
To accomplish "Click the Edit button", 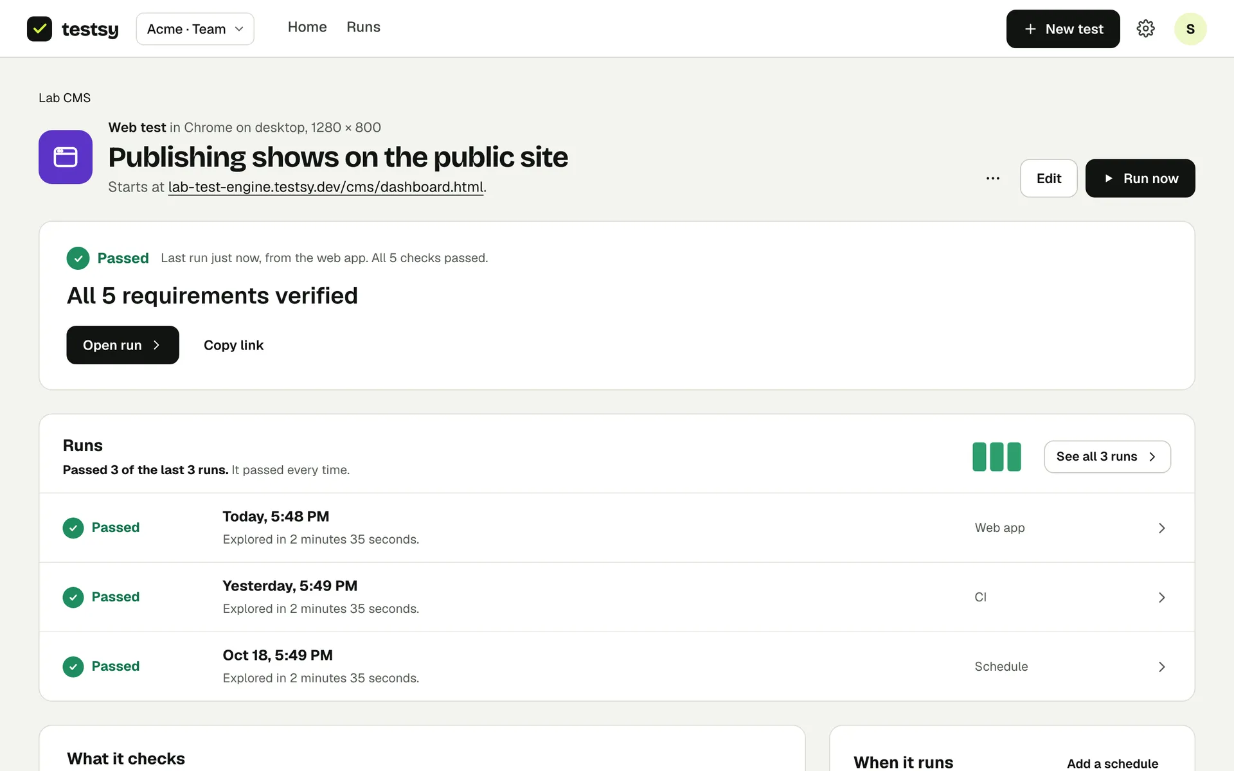I will tap(1049, 179).
